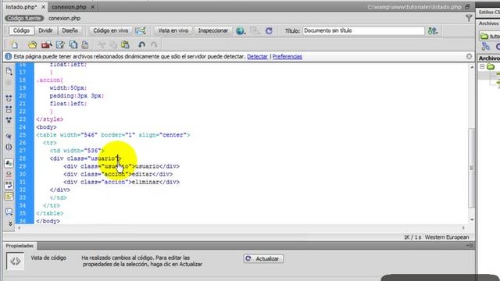Toggle word wrap icon
The width and height of the screenshot is (500, 281).
[x=9, y=185]
